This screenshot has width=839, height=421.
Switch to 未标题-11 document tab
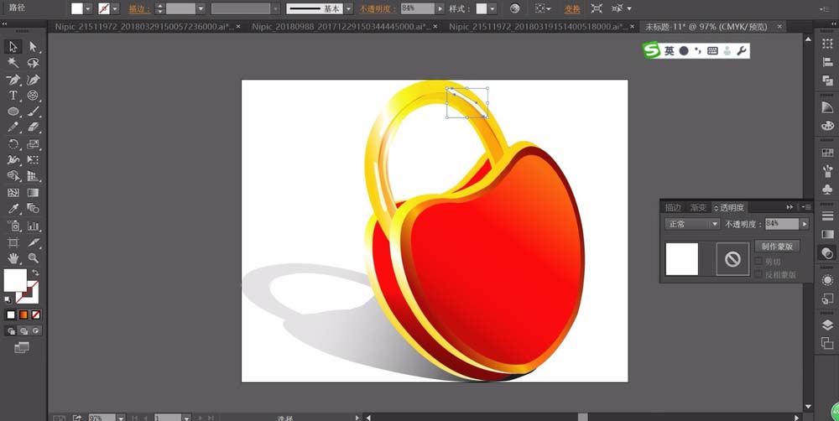tap(706, 26)
